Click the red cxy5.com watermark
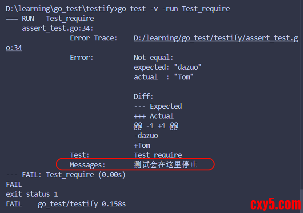 [275, 204]
